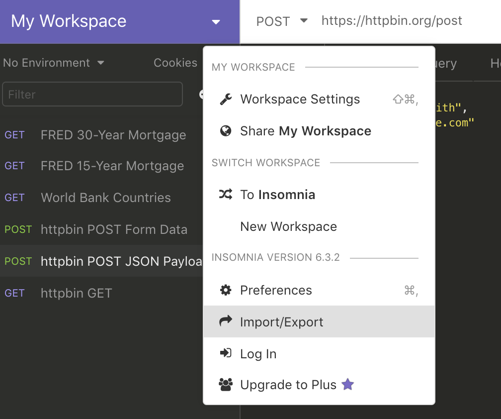This screenshot has width=501, height=419.
Task: Open the httpbin GET request
Action: pyautogui.click(x=101, y=293)
